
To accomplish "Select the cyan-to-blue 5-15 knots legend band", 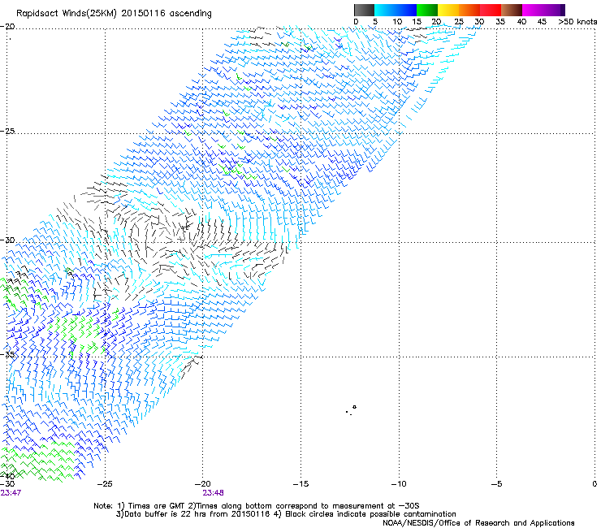I will pos(396,10).
